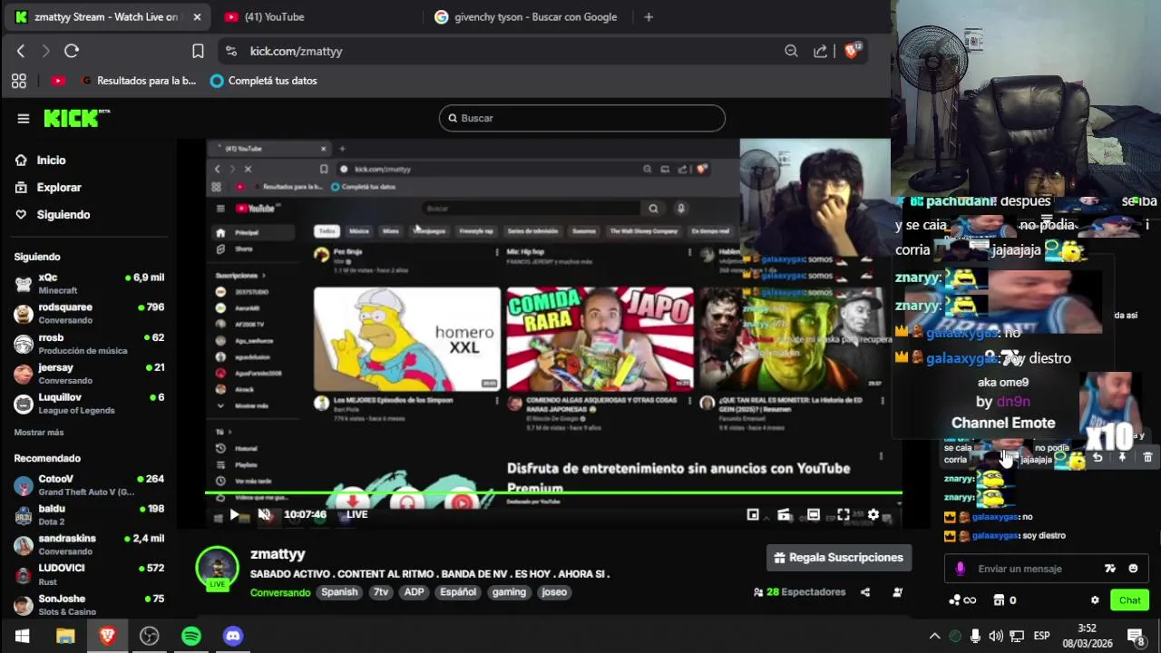Screen dimensions: 1161x653
Task: Toggle fullscreen on Kick player
Action: point(844,514)
